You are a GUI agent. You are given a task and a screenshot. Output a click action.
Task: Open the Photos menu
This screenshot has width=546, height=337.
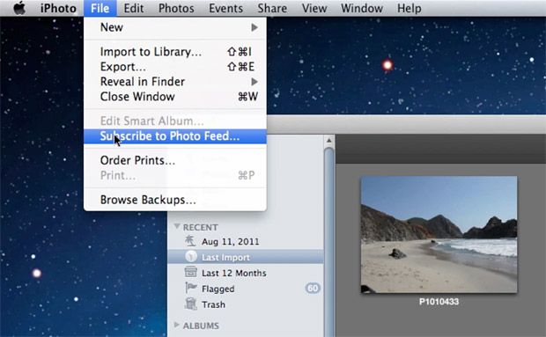click(176, 8)
